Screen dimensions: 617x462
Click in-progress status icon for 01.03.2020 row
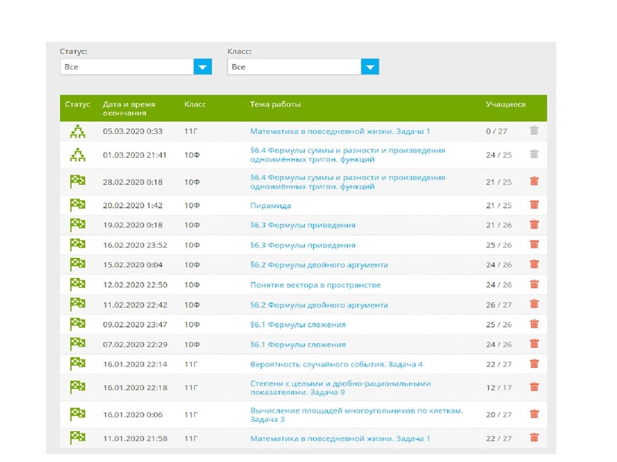coord(77,155)
